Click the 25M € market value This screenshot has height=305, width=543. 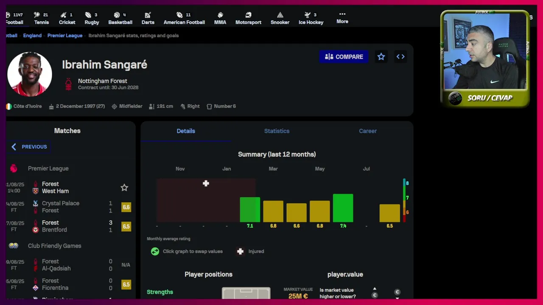(x=298, y=296)
